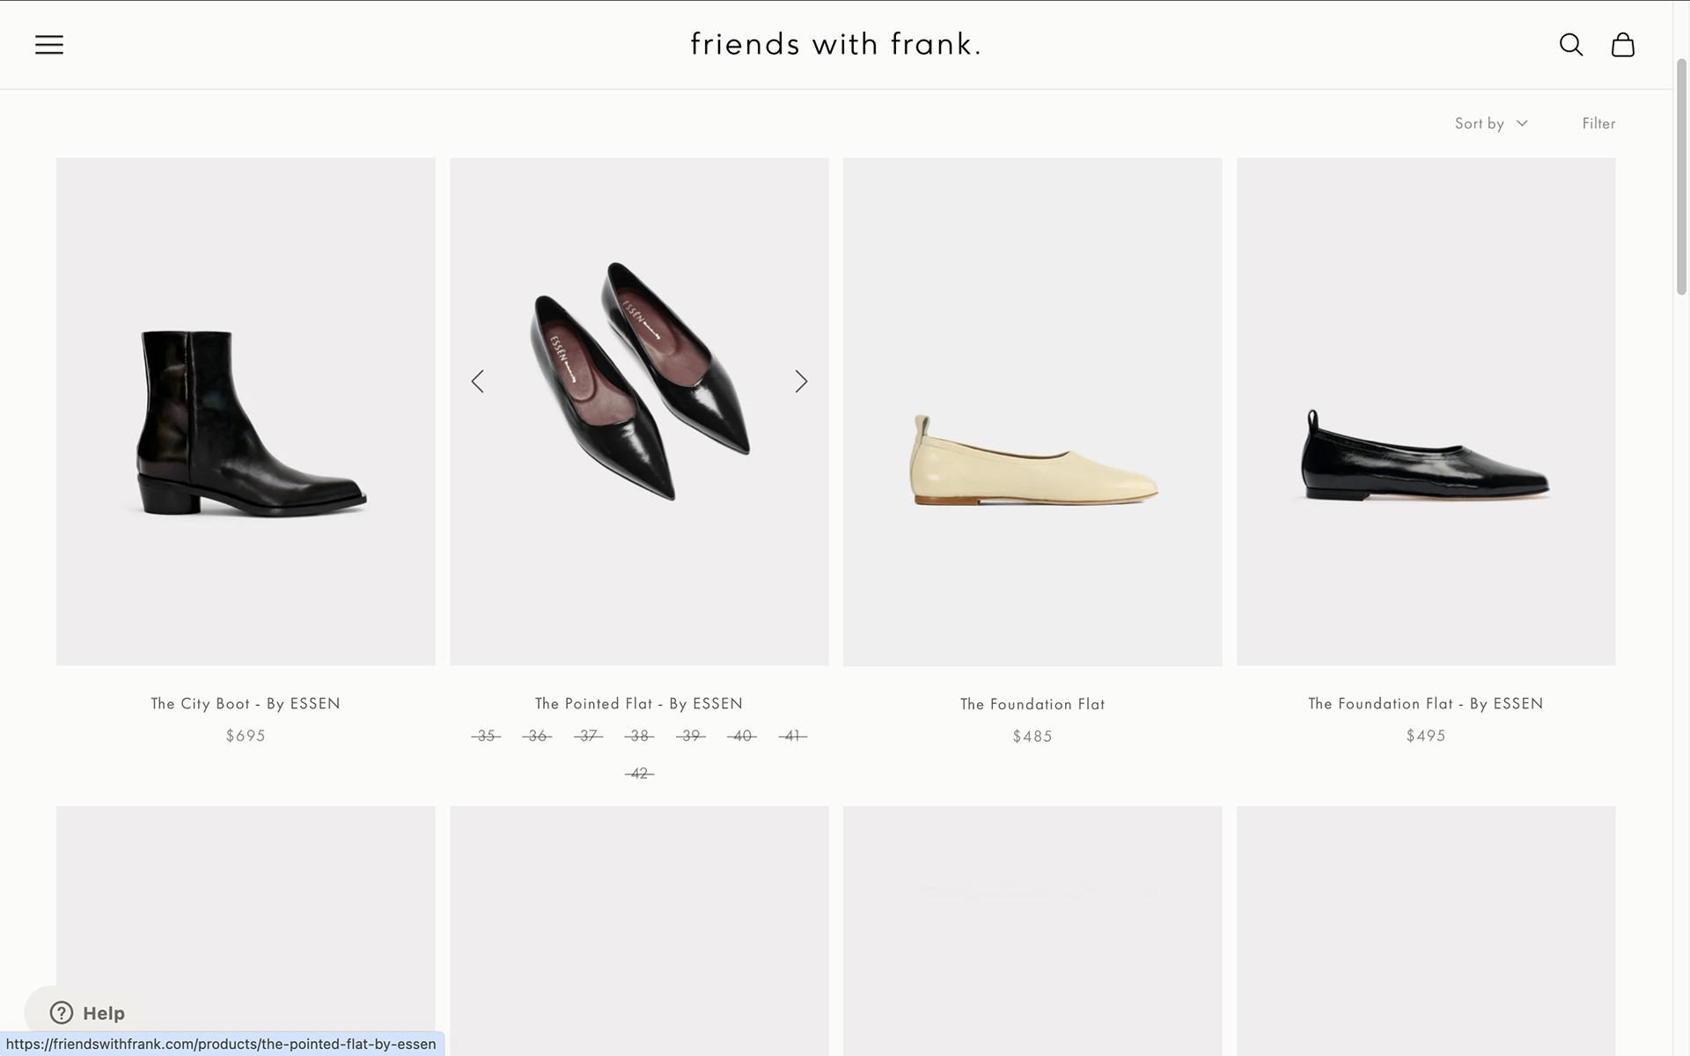The height and width of the screenshot is (1056, 1690).
Task: Open The Pointed Flat - By ESSEN title
Action: (x=639, y=703)
